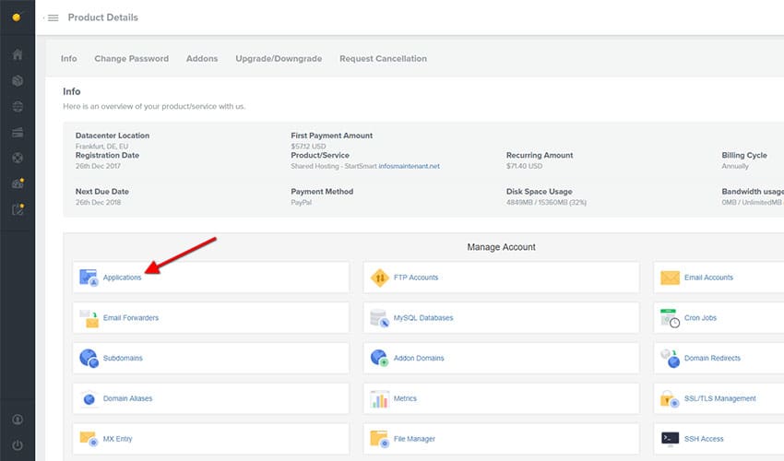
Task: Click the MySQL Databases icon
Action: point(379,318)
